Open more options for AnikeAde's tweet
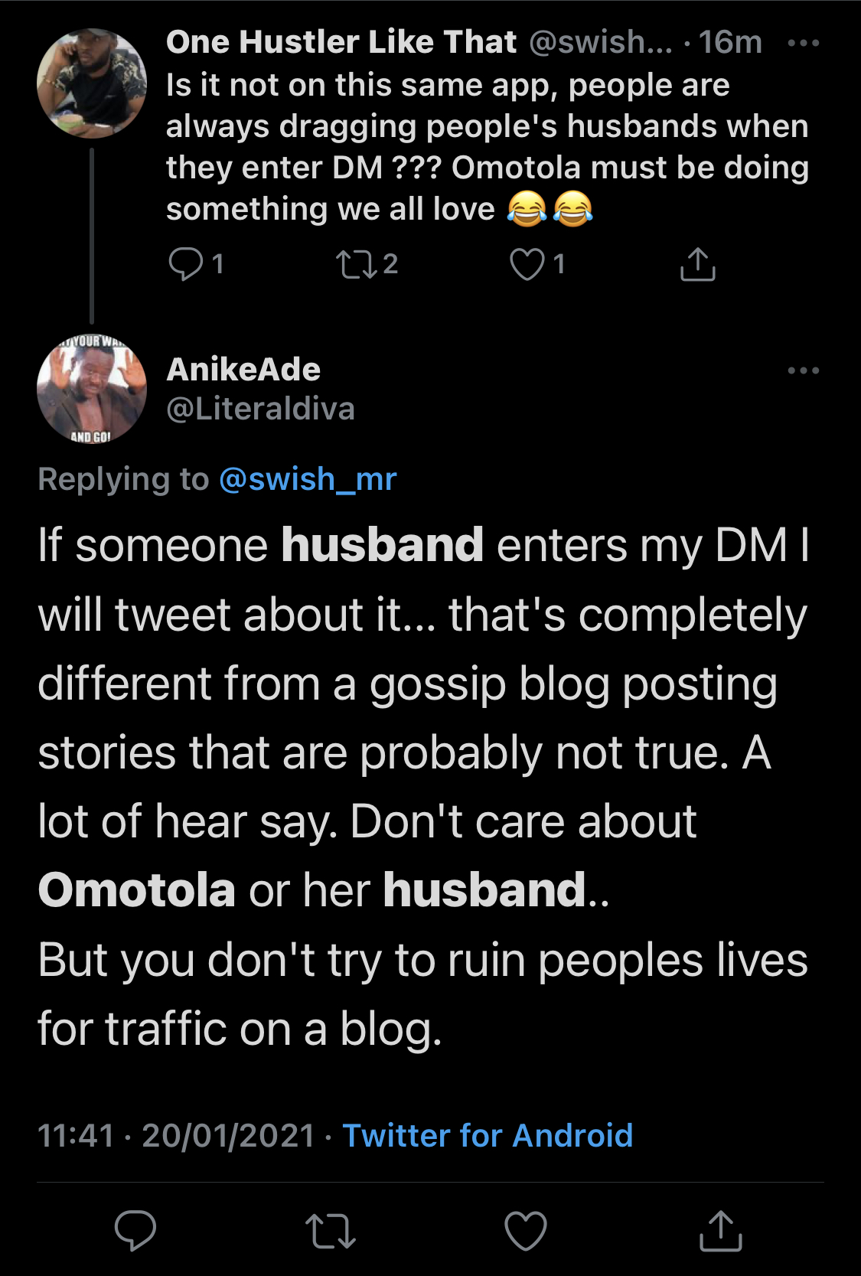 pyautogui.click(x=803, y=370)
